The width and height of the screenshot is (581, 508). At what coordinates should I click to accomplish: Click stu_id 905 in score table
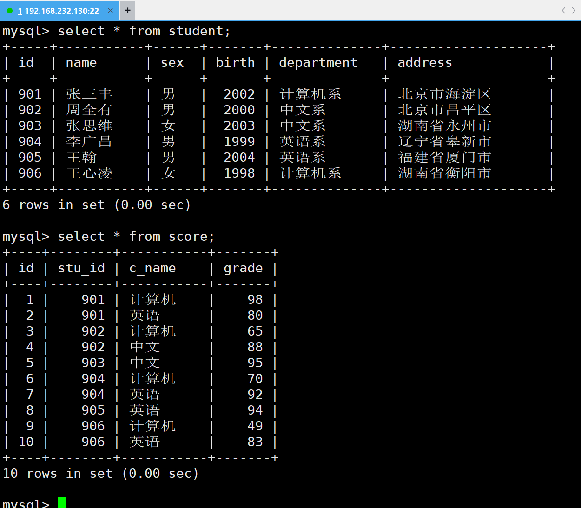(93, 410)
